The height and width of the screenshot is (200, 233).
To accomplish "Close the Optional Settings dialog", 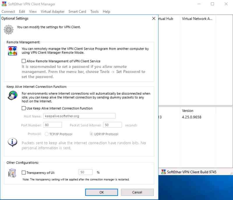I will click(x=154, y=18).
